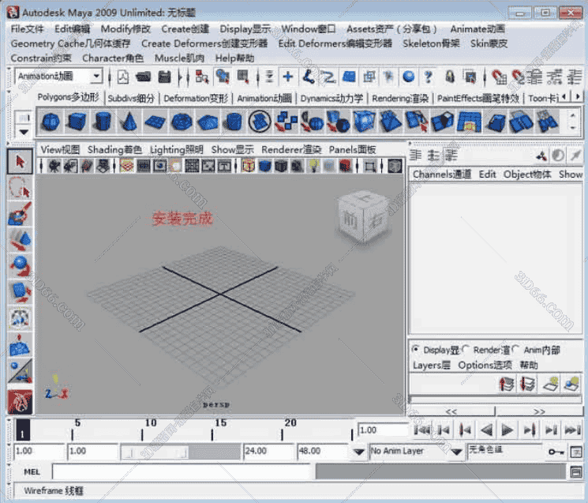Image resolution: width=588 pixels, height=503 pixels.
Task: Click the new scene icon
Action: coord(123,77)
